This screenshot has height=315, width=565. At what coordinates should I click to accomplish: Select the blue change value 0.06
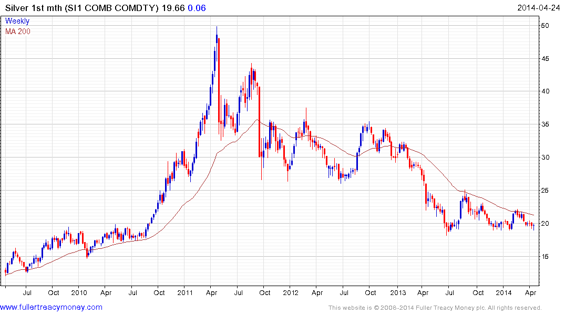click(x=197, y=8)
